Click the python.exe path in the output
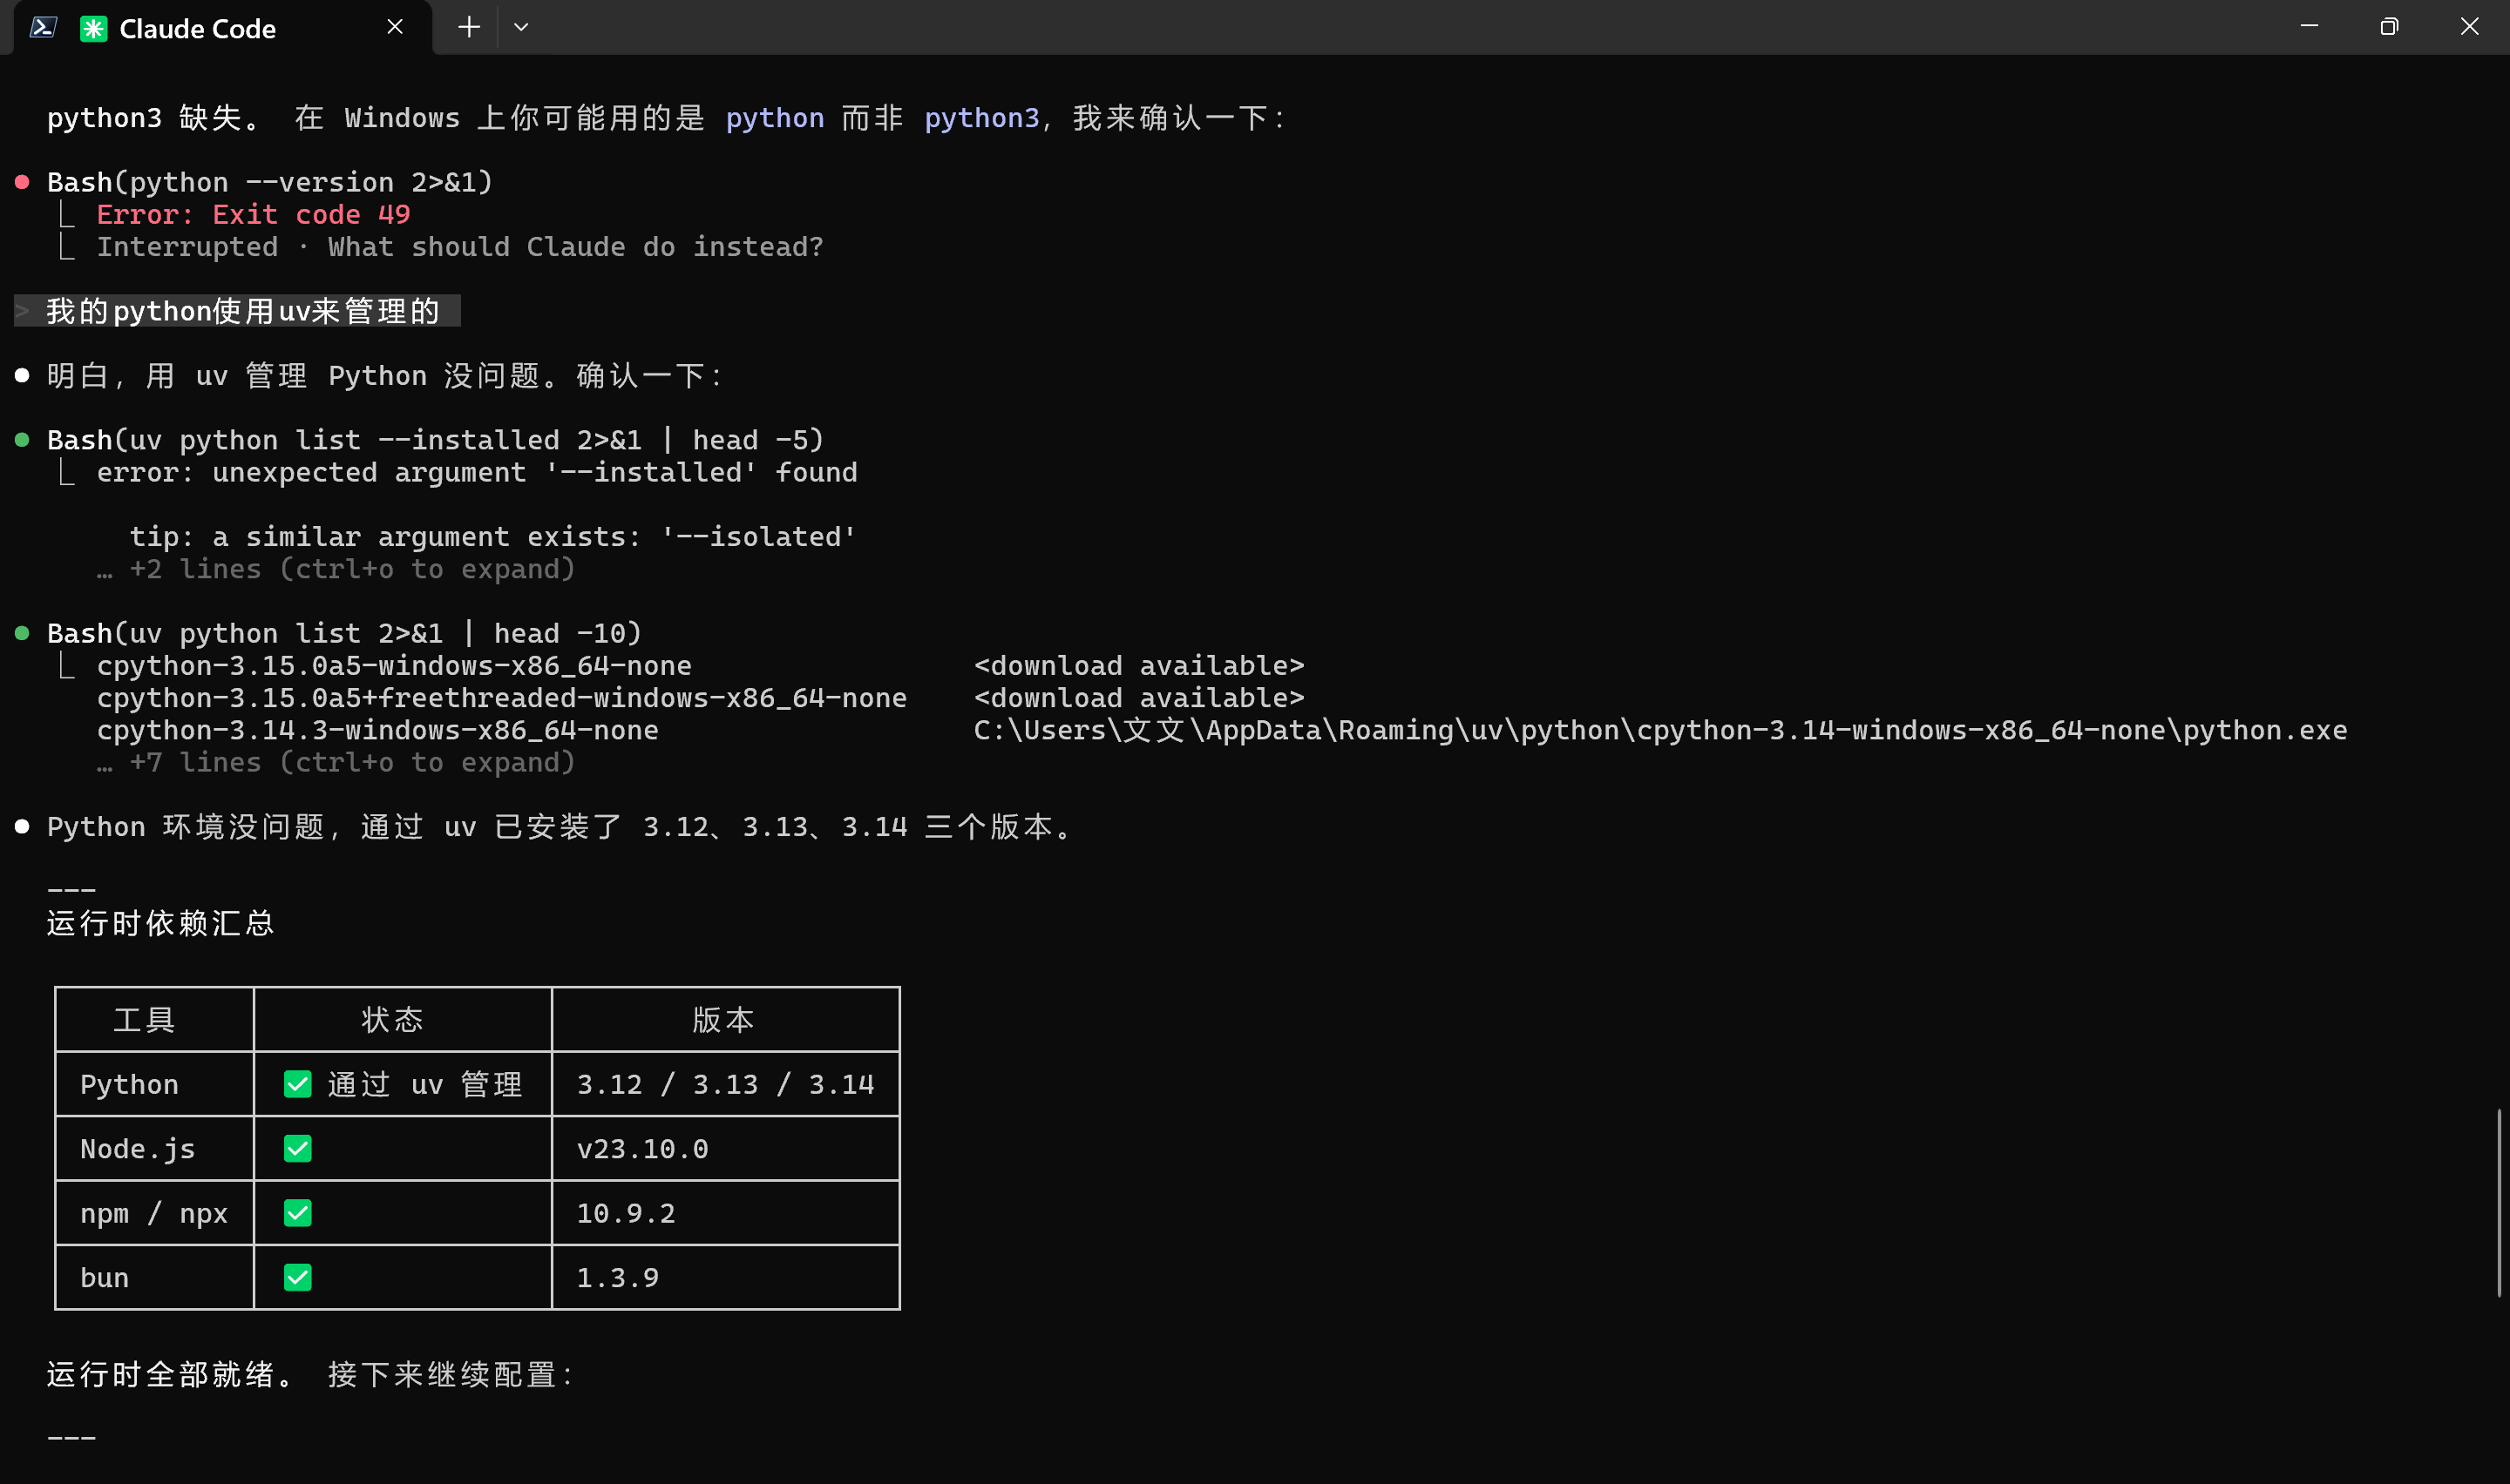 pos(1659,730)
